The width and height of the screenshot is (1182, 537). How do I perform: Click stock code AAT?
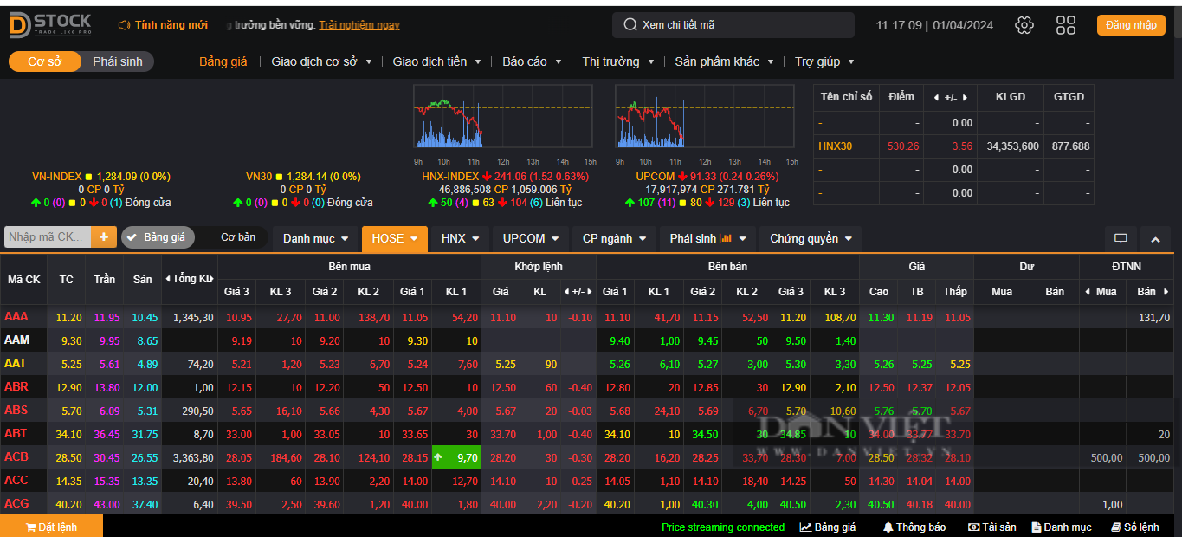click(16, 364)
